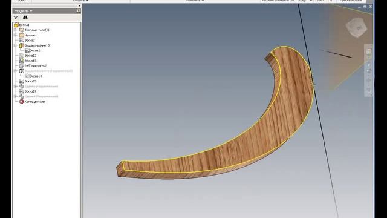Select Эскиз2 nested under Выдавливание10
The height and width of the screenshot is (218, 387).
pos(32,50)
